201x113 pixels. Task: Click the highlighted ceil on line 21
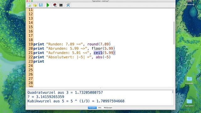click(98, 53)
